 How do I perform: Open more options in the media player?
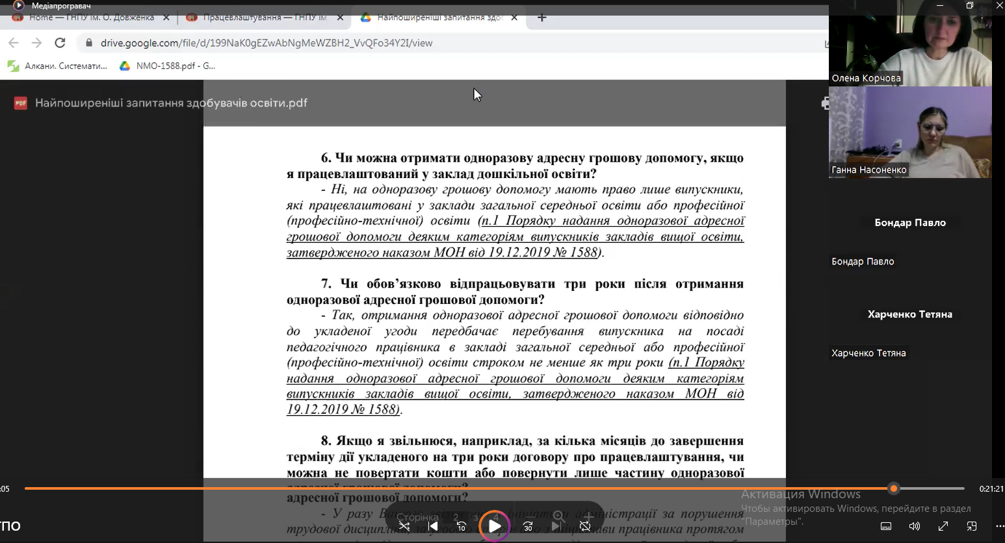click(999, 526)
